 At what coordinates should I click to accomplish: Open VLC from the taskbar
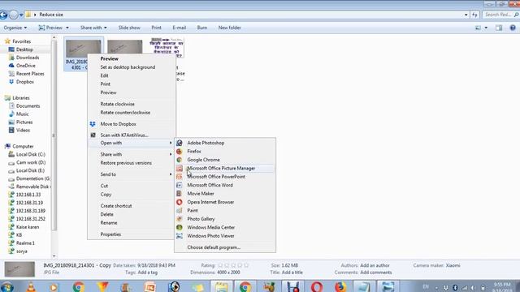[31, 286]
